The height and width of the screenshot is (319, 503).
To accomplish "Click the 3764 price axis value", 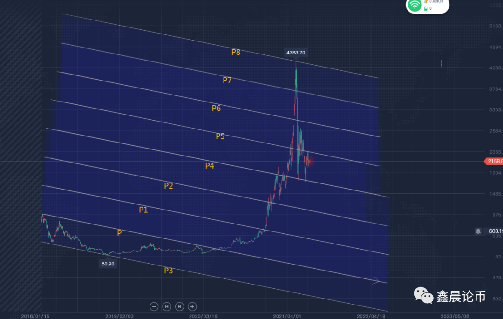I will (x=496, y=89).
